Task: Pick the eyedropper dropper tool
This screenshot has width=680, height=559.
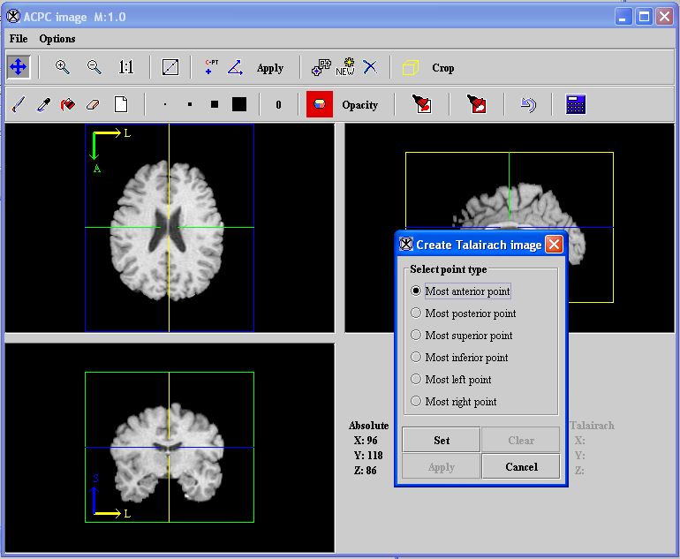Action: coord(42,105)
